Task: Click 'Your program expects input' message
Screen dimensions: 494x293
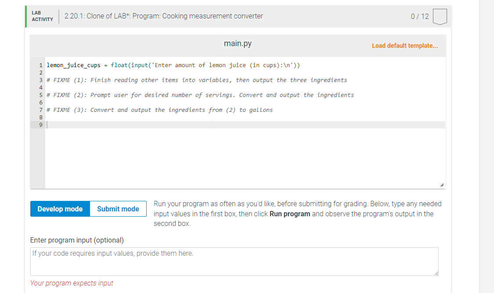Action: pyautogui.click(x=72, y=283)
